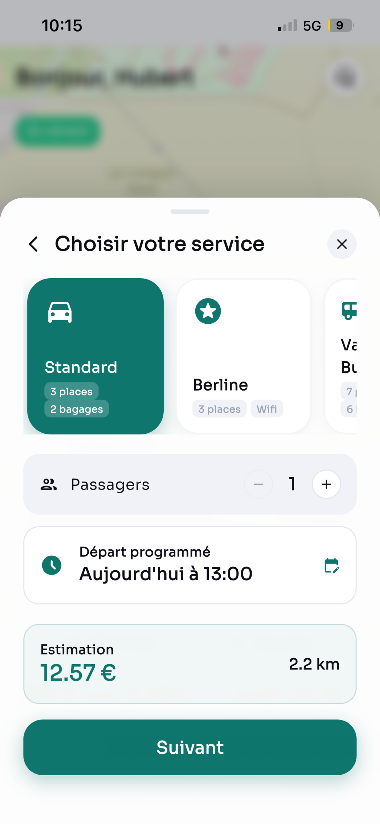Increase passenger count with plus button
The height and width of the screenshot is (824, 380).
coord(326,484)
